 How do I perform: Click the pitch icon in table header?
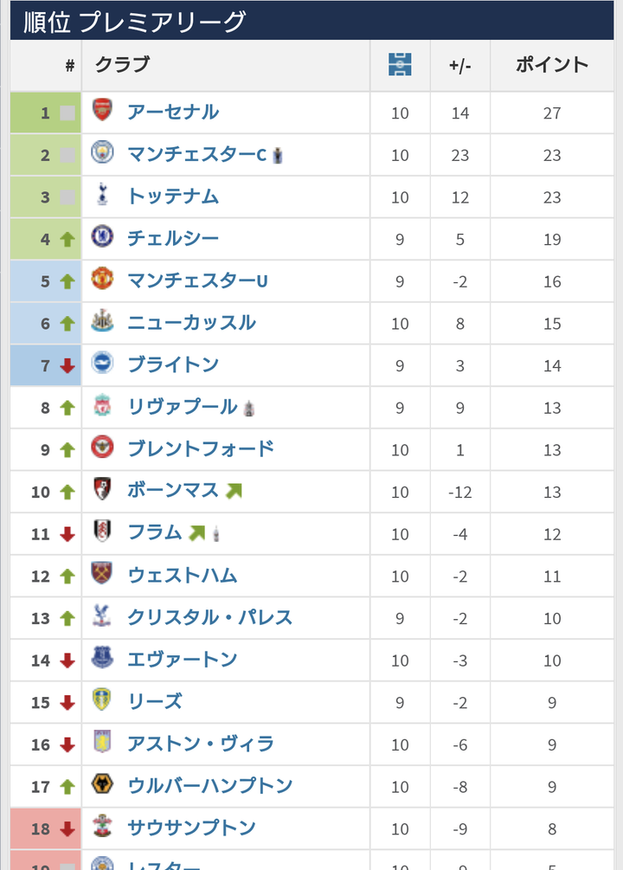(400, 65)
